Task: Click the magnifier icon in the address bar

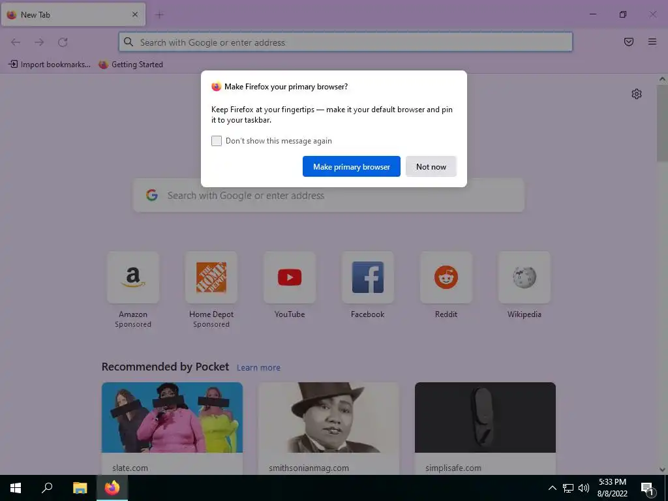Action: click(129, 42)
